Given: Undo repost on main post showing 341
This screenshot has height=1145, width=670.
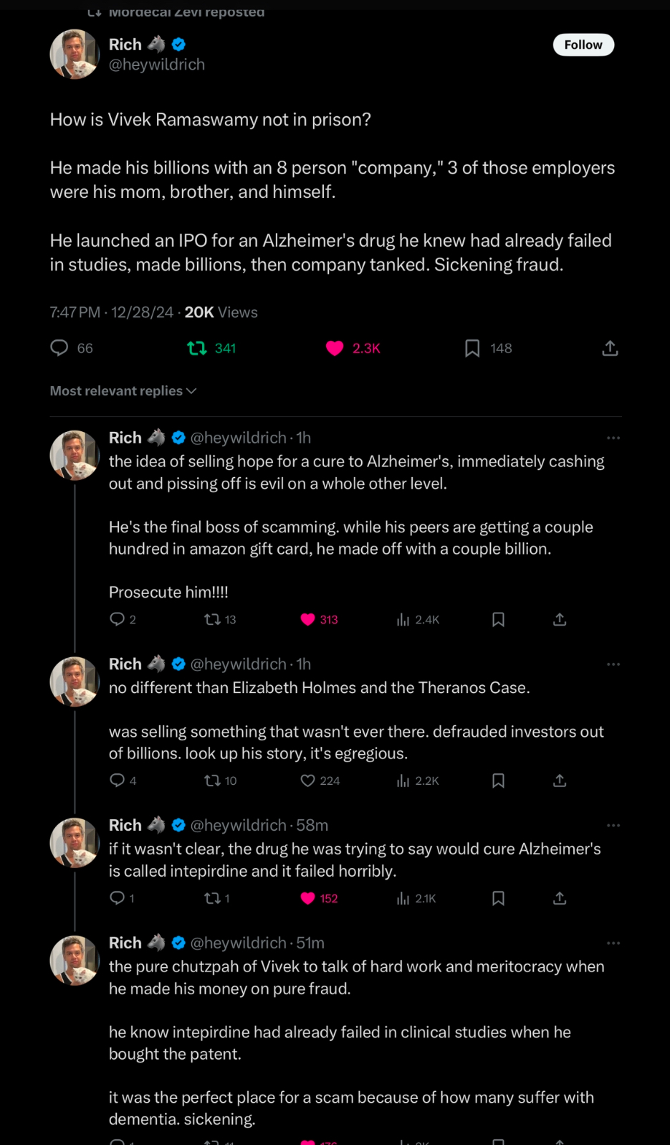Looking at the screenshot, I should 197,348.
